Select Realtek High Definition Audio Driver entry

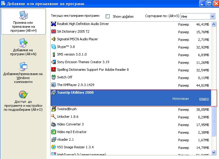(131, 24)
